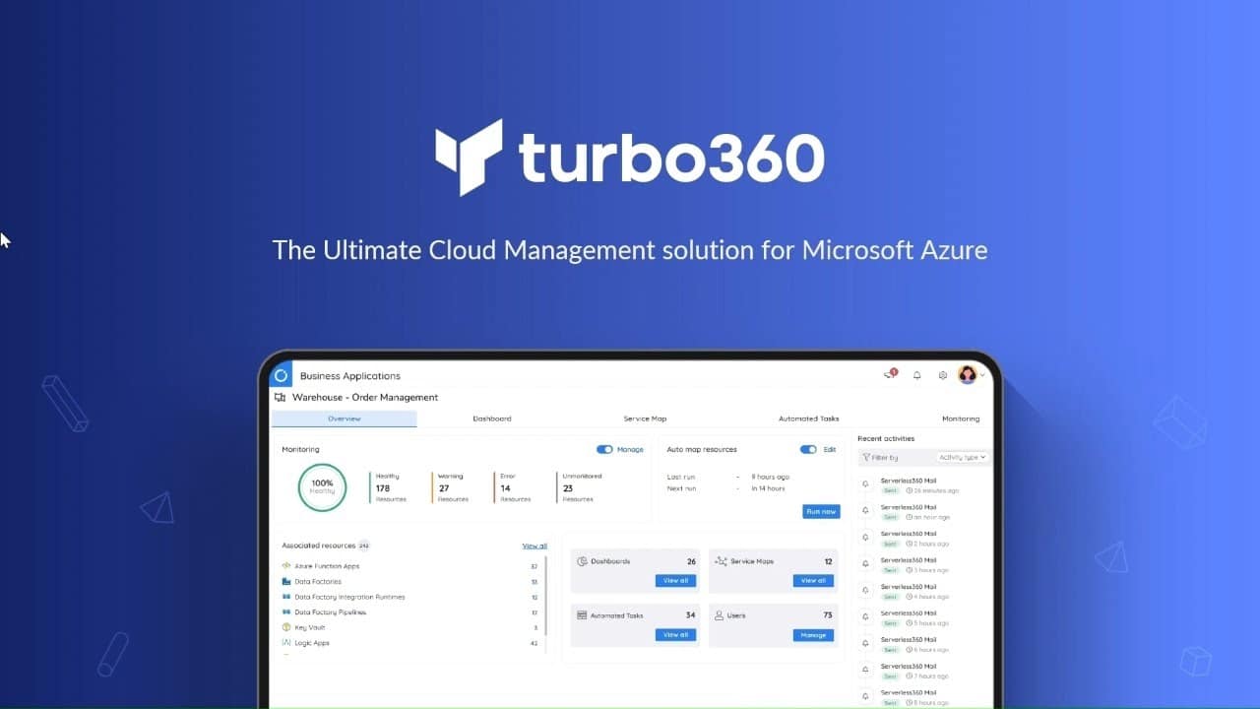1260x709 pixels.
Task: Select the Key Vault resource text
Action: point(310,627)
